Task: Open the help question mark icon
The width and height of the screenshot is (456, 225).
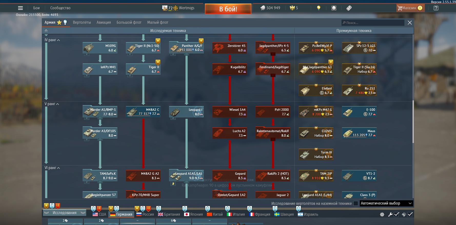Action: [x=436, y=8]
